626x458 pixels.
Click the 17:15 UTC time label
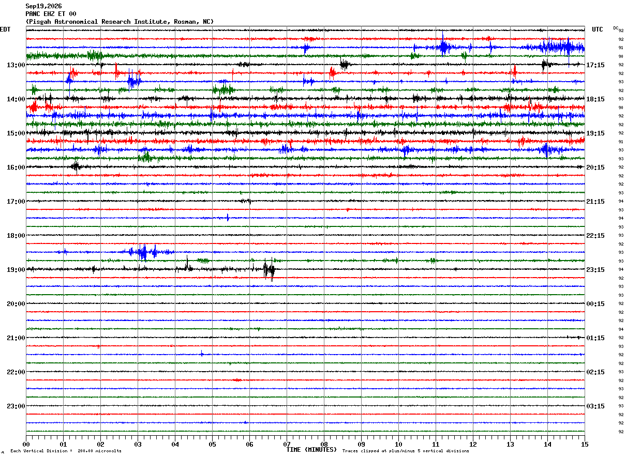click(595, 65)
